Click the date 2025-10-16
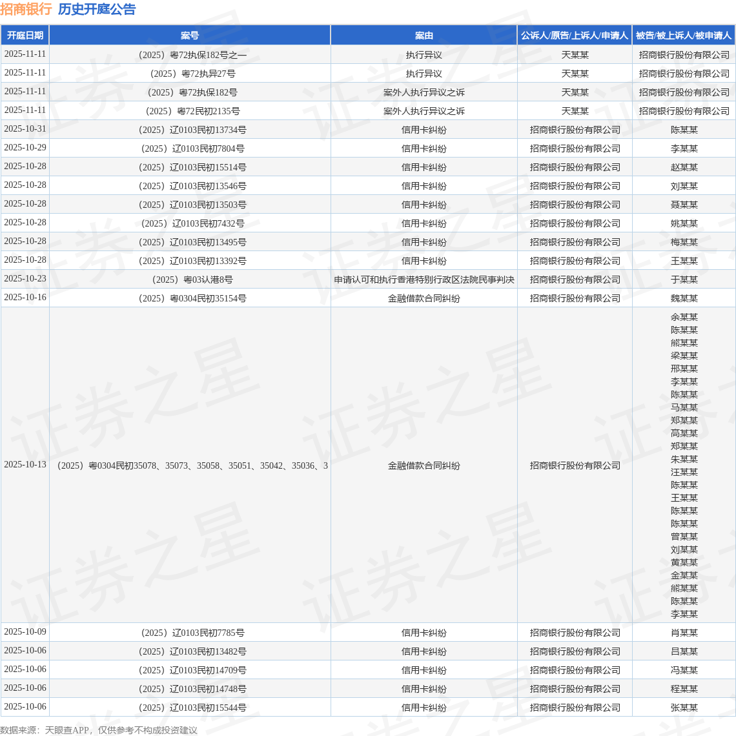This screenshot has width=736, height=736. 25,298
